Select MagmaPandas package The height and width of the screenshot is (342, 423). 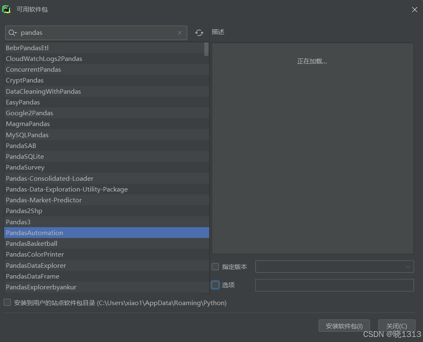tap(107, 124)
